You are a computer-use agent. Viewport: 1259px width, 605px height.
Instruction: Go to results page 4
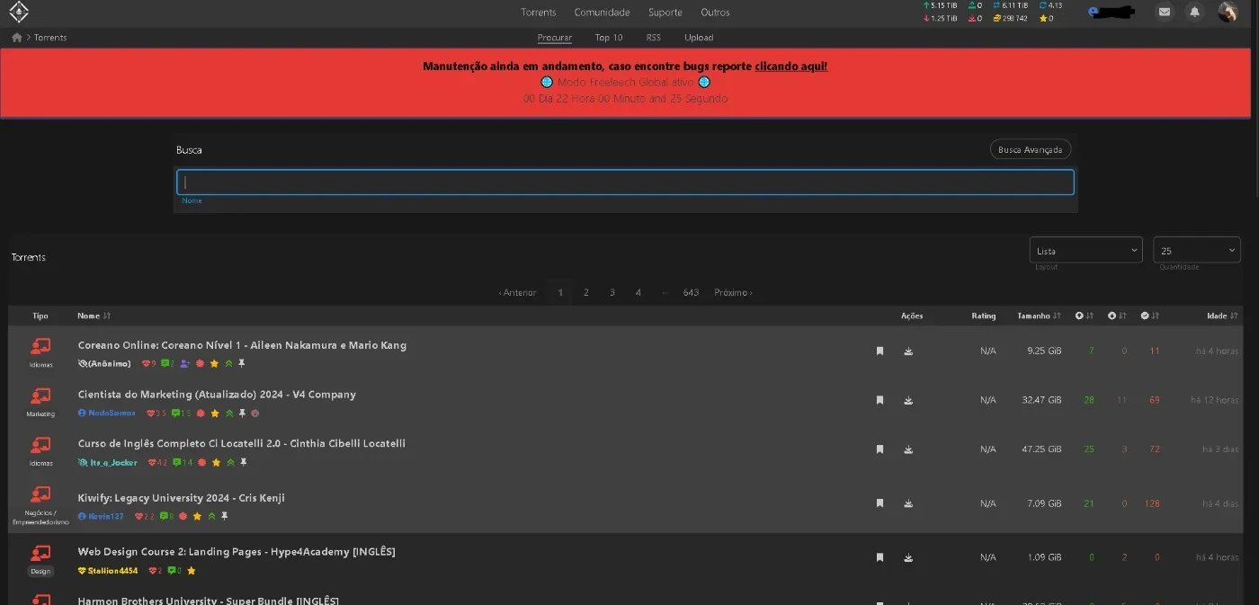(x=638, y=293)
